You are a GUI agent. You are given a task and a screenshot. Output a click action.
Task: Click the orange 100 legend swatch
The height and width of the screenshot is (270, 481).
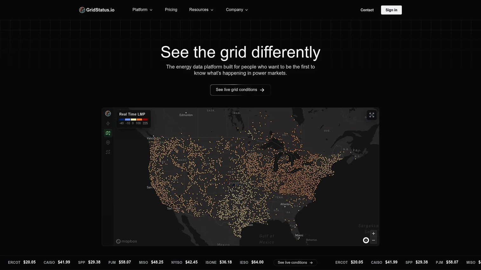139,120
